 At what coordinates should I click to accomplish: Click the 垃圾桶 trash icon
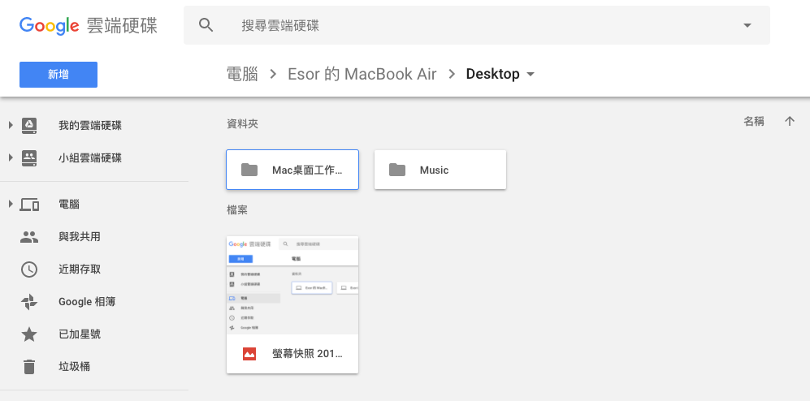(29, 366)
